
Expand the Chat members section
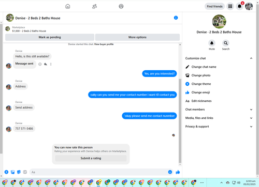click(x=219, y=110)
